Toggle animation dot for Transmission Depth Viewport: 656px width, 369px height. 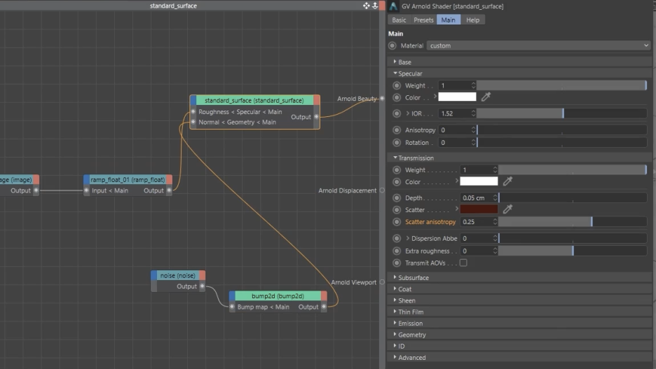pyautogui.click(x=397, y=197)
